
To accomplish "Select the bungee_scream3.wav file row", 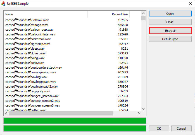I will [66, 105].
